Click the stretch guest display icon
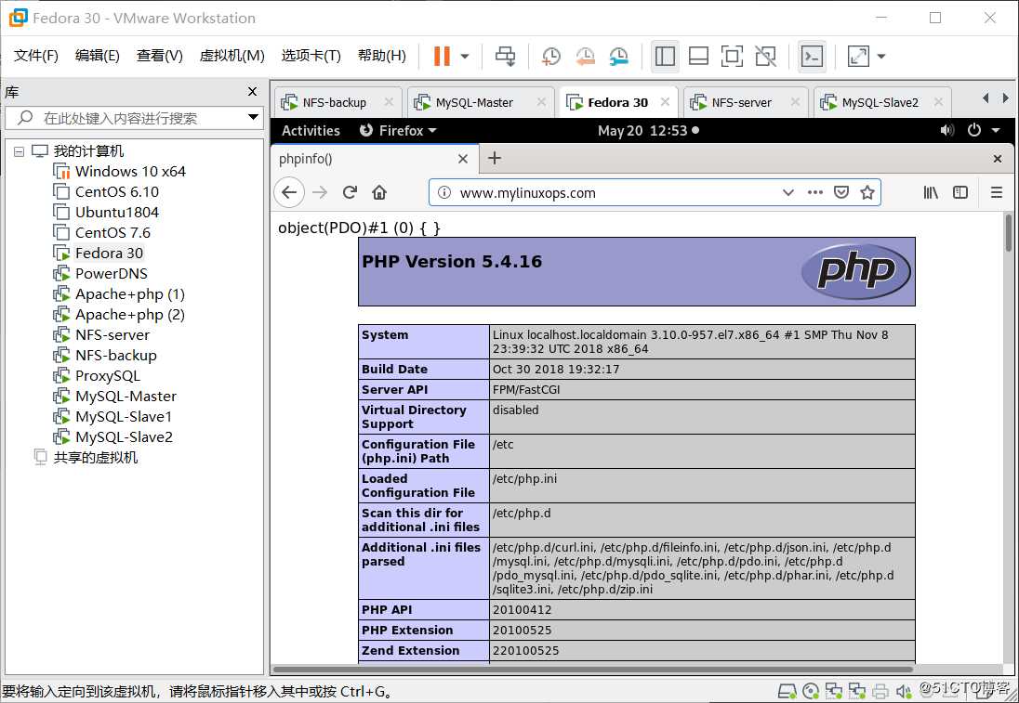The image size is (1019, 703). (858, 56)
